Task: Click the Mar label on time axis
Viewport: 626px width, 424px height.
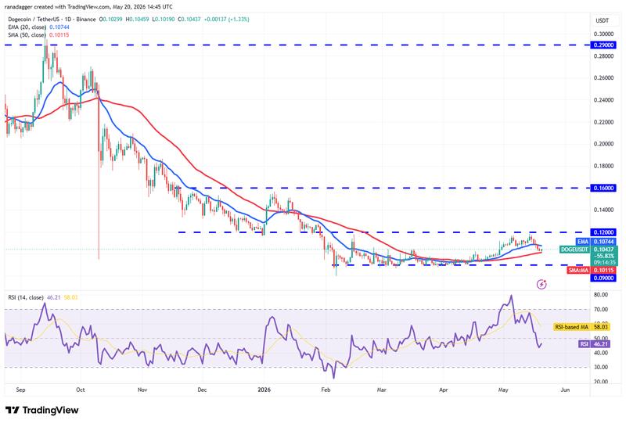Action: pos(382,390)
